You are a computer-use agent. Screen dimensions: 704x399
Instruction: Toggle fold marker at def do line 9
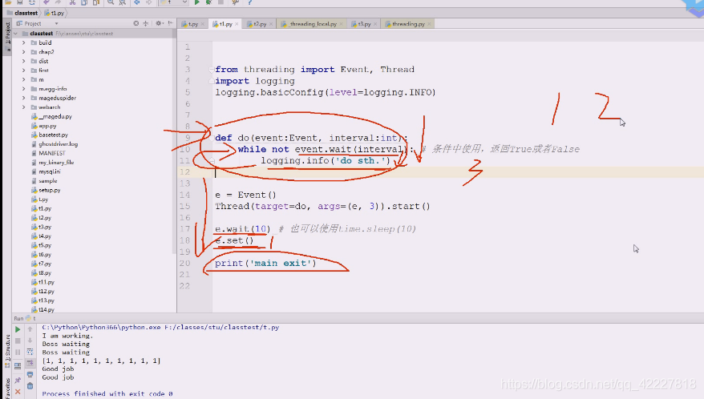[211, 138]
